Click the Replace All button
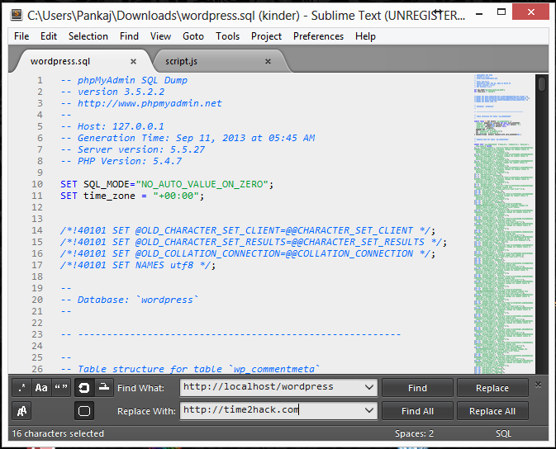The width and height of the screenshot is (556, 449). point(492,411)
